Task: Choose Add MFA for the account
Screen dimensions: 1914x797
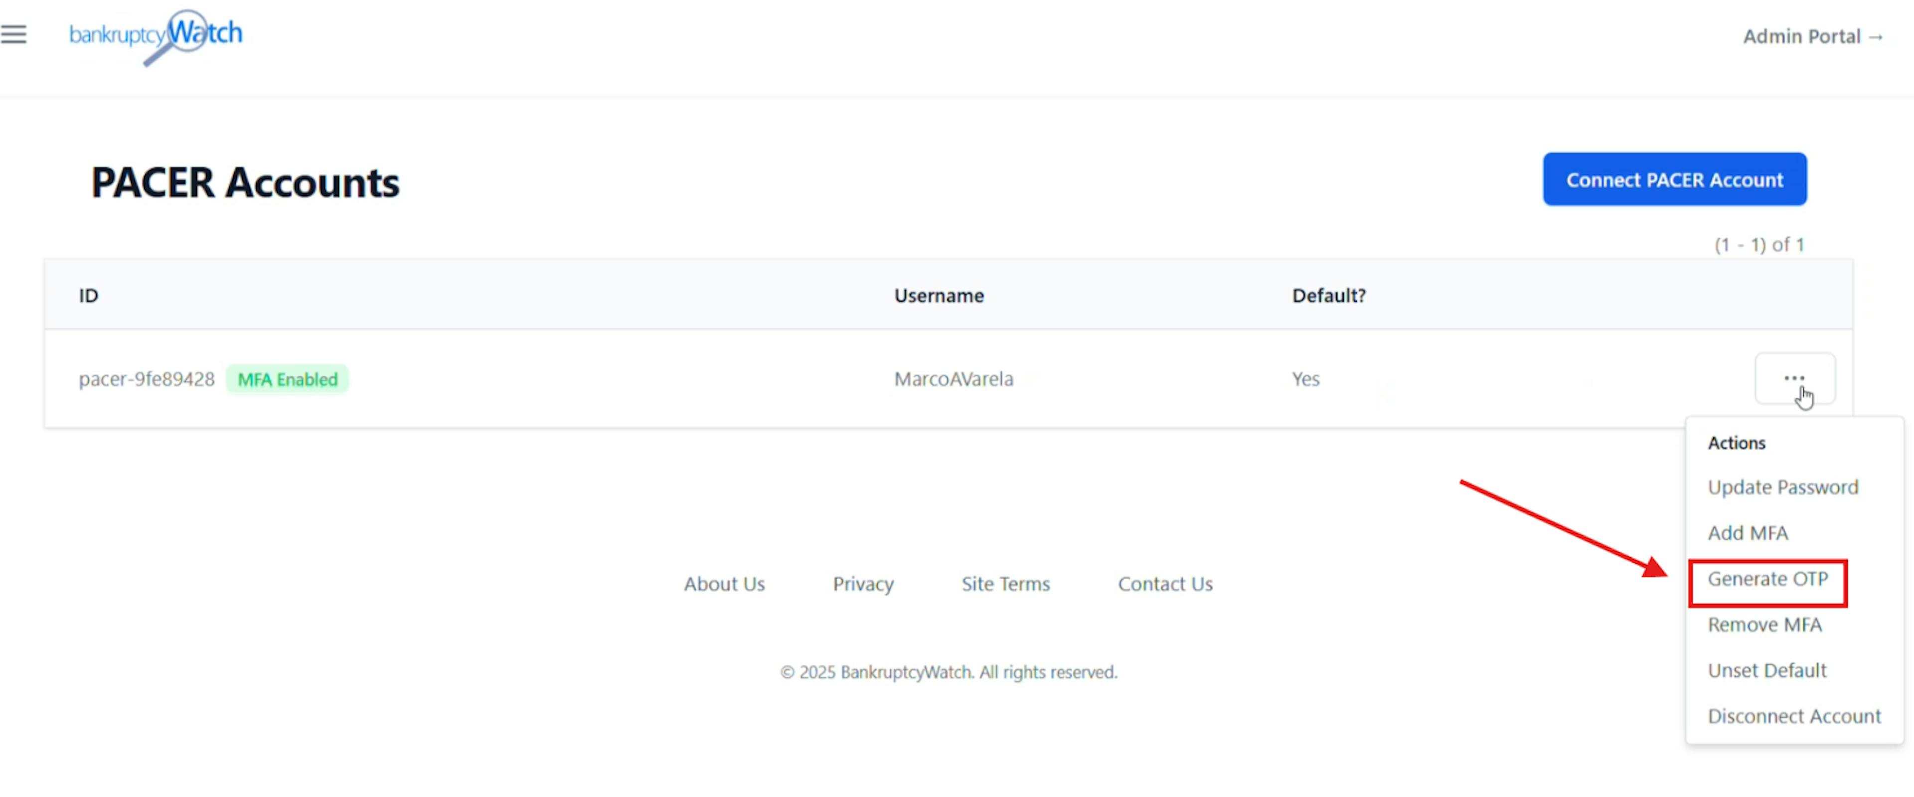Action: (1748, 532)
